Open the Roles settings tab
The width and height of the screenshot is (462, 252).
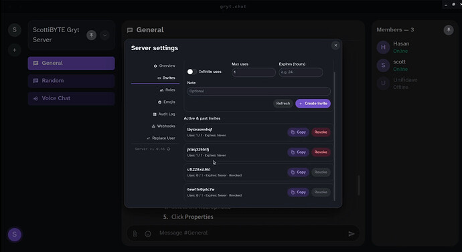click(x=167, y=90)
